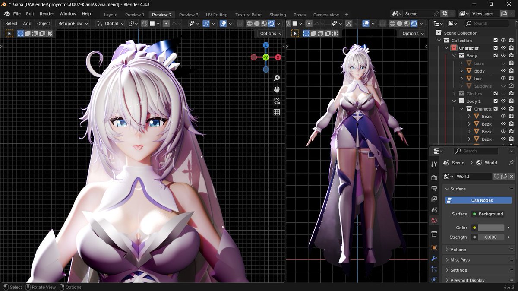Open the File menu
Image resolution: width=518 pixels, height=291 pixels.
17,14
